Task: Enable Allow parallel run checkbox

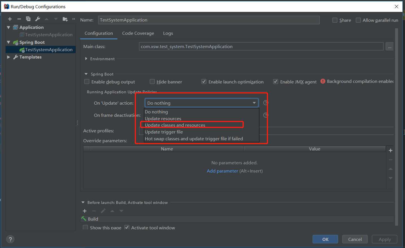Action: pos(358,20)
